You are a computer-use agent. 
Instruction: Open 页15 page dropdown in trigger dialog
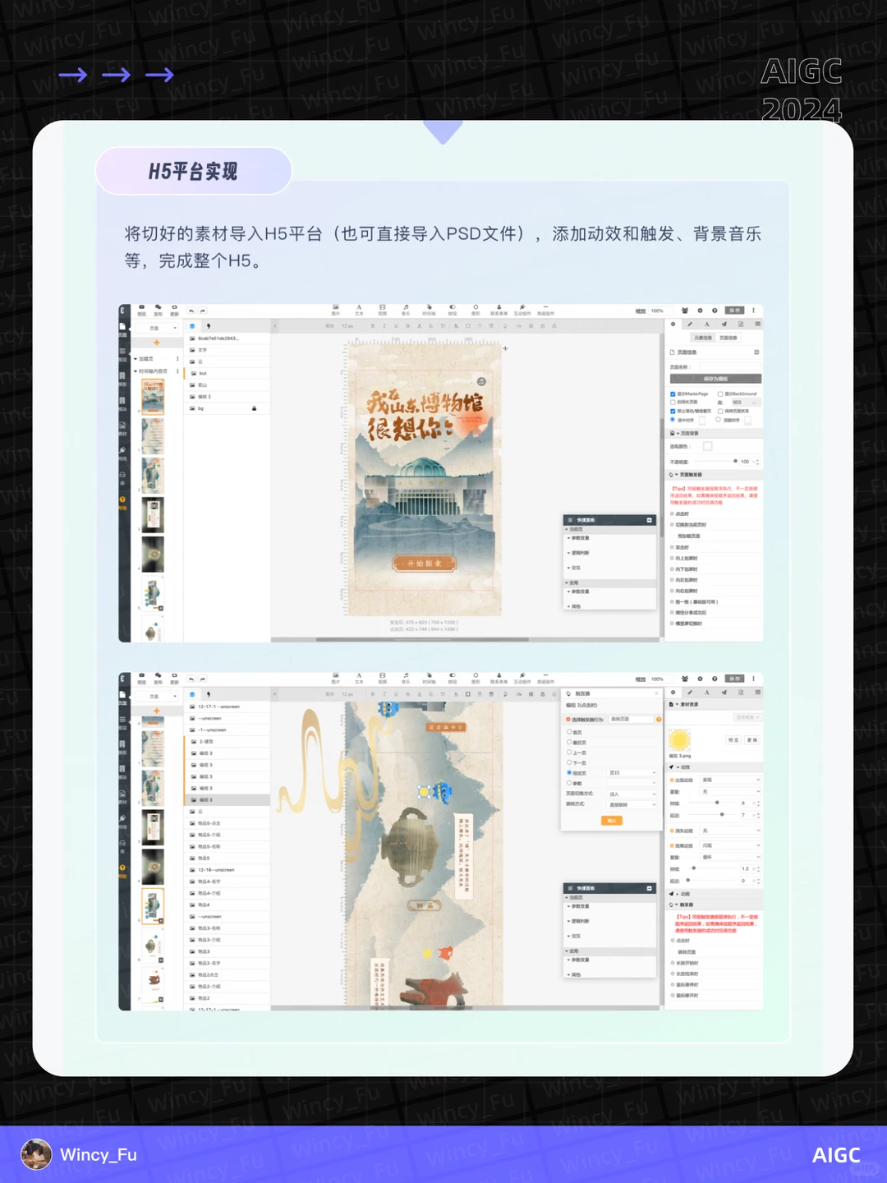[x=632, y=773]
